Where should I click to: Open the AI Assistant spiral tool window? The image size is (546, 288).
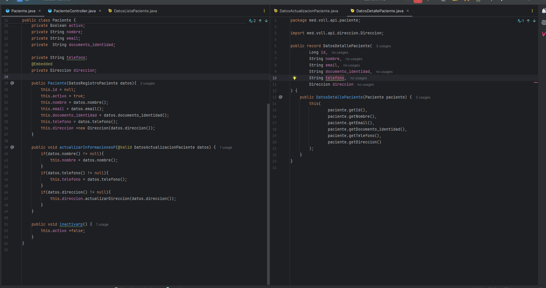click(544, 22)
